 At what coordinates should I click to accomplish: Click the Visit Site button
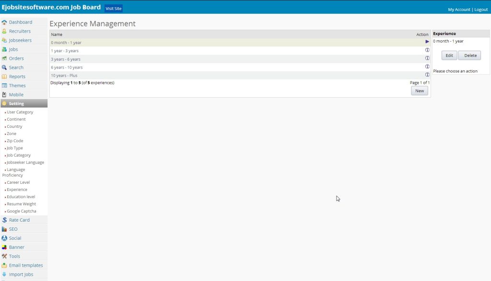click(113, 9)
